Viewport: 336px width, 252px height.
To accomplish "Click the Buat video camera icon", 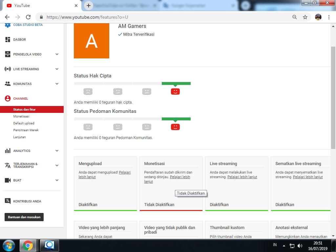I will coord(8,180).
